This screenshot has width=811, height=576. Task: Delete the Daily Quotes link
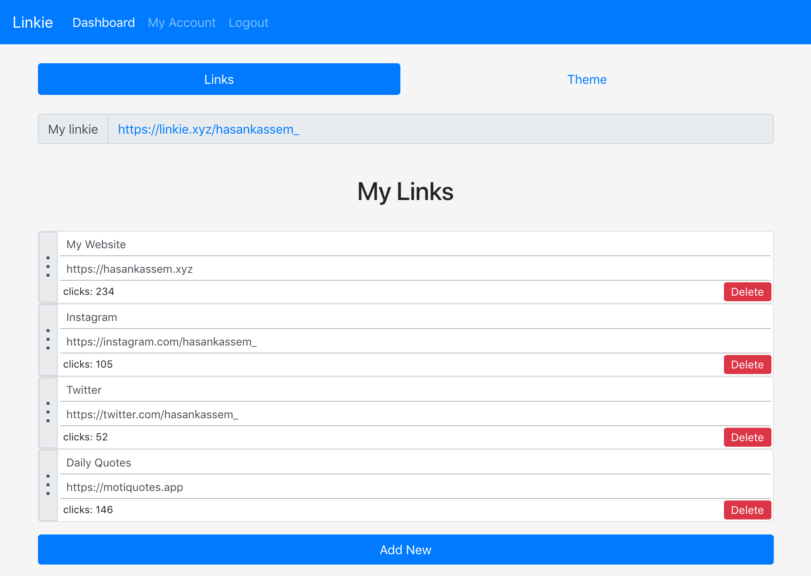[x=747, y=510]
